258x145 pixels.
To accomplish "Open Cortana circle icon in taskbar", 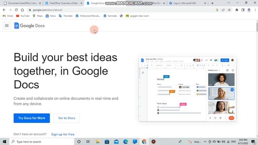I will point(79,141).
